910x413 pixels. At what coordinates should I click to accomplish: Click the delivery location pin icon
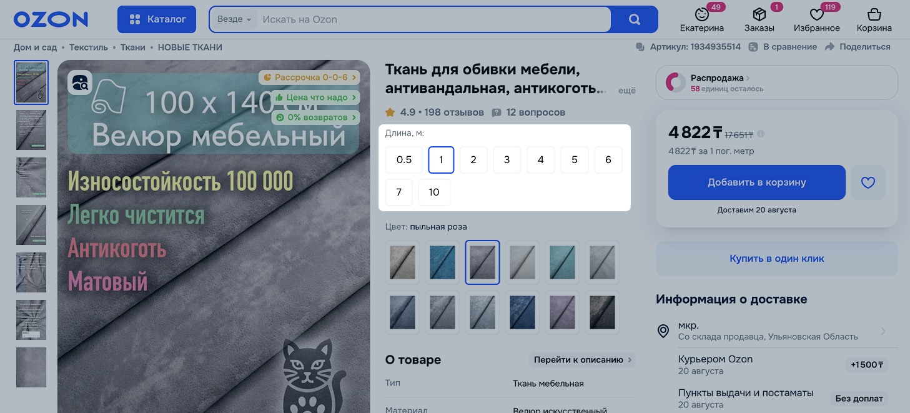[664, 331]
